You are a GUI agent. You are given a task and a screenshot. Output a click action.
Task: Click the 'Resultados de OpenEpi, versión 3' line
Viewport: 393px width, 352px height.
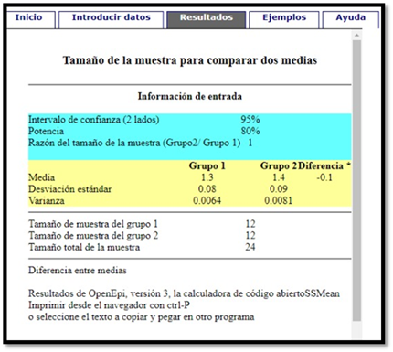(184, 293)
